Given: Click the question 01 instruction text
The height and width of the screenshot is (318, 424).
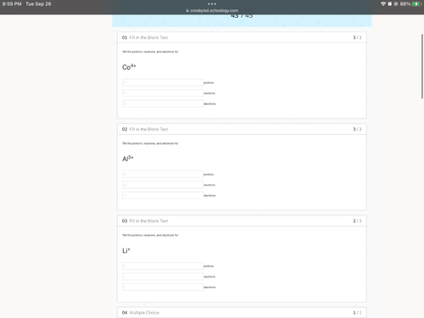Looking at the screenshot, I should [150, 52].
